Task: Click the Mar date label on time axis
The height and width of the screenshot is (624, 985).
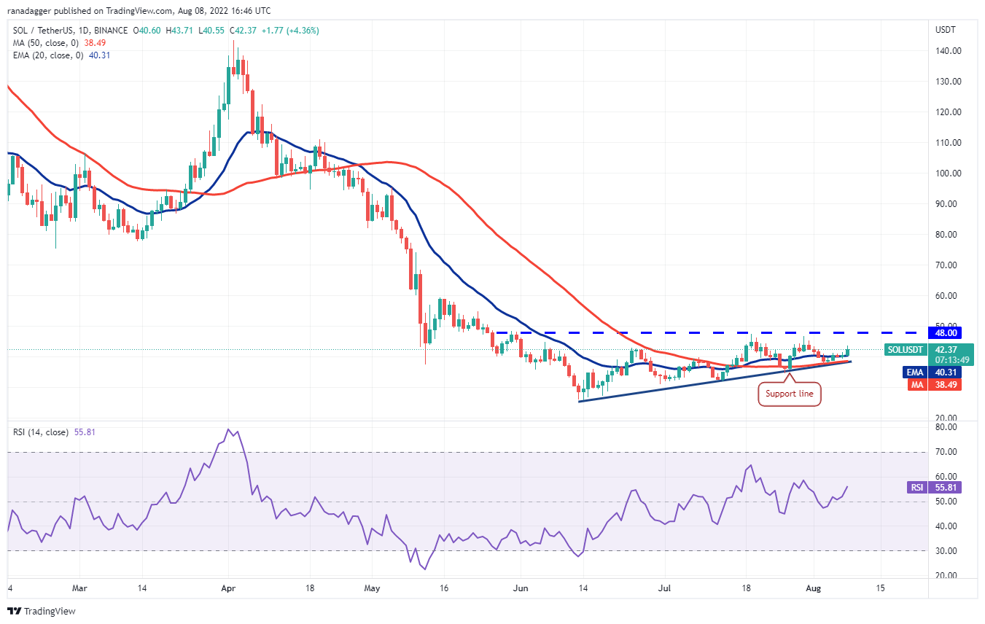Action: tap(80, 587)
